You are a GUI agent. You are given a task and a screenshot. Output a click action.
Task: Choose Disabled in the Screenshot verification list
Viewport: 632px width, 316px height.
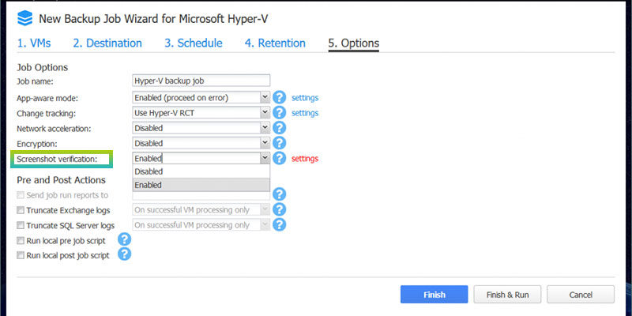[x=201, y=171]
